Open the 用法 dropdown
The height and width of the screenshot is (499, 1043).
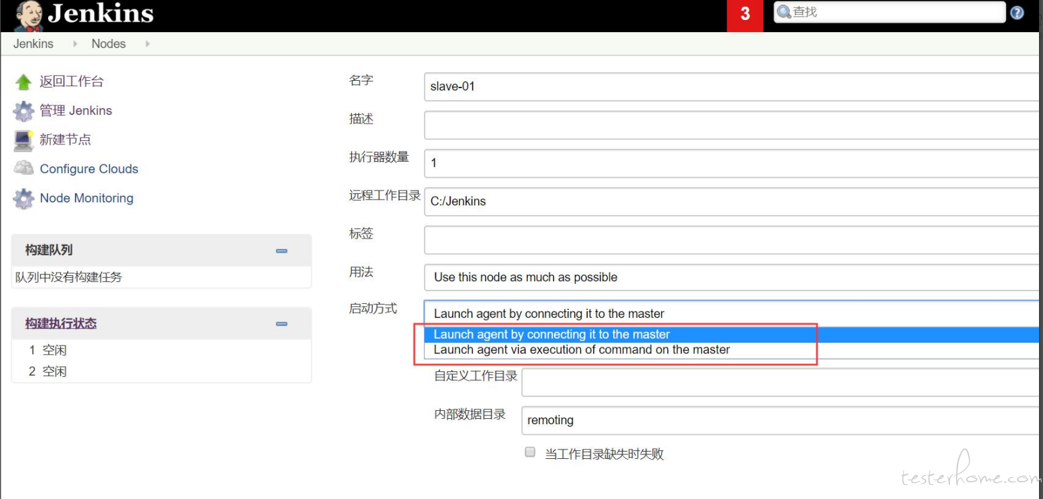coord(733,277)
